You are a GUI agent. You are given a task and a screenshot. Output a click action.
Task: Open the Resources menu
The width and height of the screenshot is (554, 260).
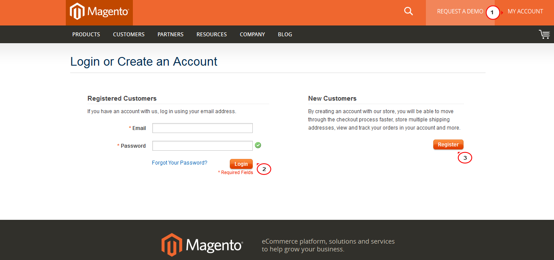tap(212, 34)
